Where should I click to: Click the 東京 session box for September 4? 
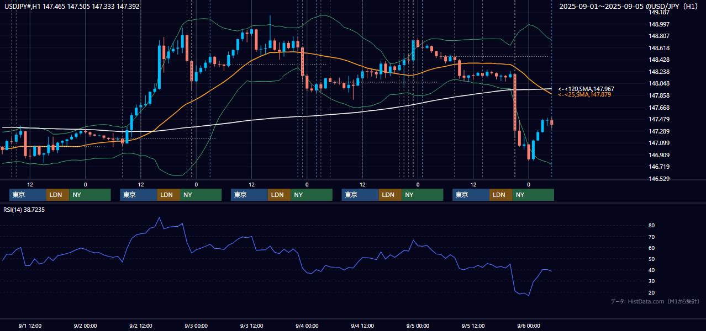click(x=360, y=195)
